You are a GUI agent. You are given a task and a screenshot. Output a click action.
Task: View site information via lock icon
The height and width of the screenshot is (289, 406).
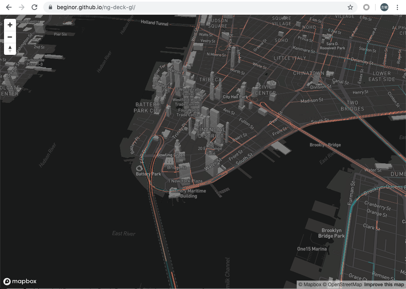click(x=50, y=7)
